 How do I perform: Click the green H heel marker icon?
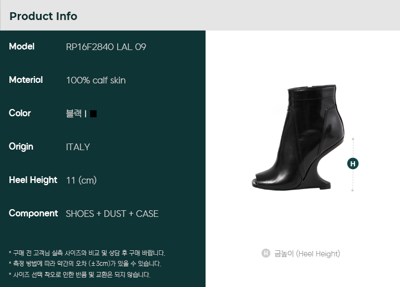(x=353, y=164)
